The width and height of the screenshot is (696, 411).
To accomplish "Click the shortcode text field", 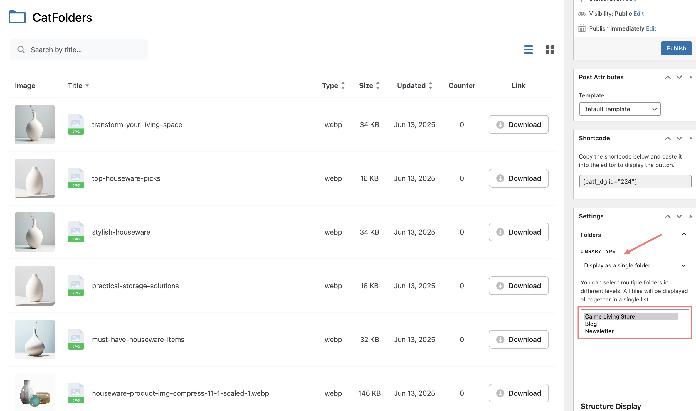I will 635,181.
